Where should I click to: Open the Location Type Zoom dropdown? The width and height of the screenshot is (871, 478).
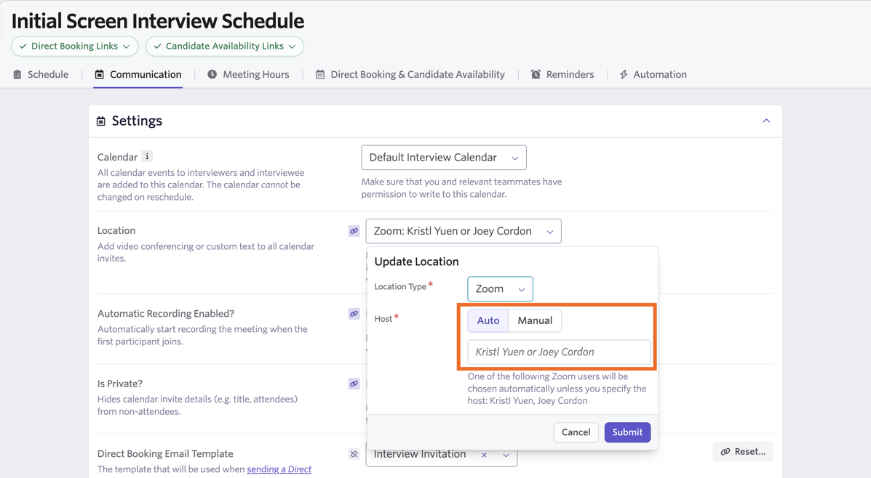coord(500,289)
